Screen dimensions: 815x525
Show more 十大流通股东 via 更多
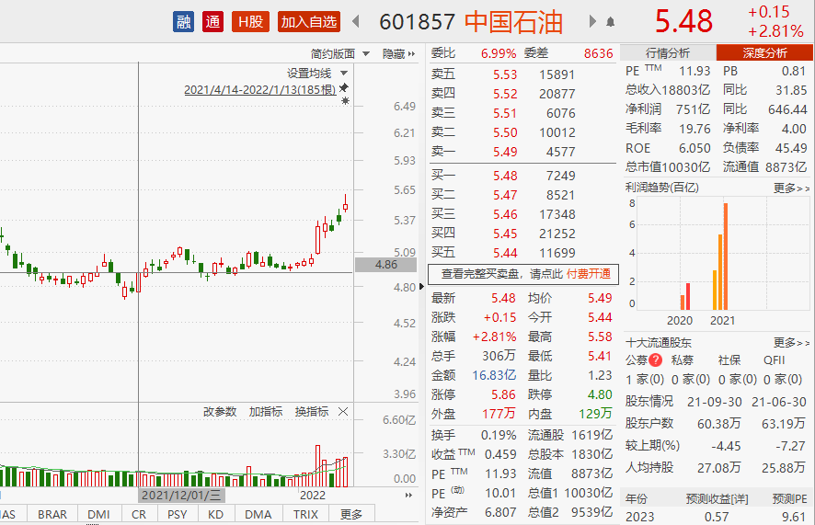(791, 342)
